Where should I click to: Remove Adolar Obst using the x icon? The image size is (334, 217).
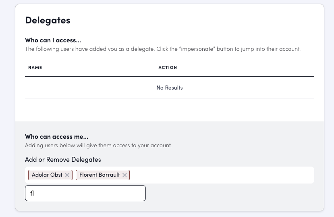67,175
